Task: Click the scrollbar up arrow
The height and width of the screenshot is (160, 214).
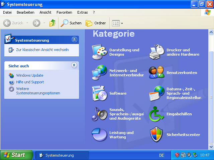Action: [x=211, y=32]
